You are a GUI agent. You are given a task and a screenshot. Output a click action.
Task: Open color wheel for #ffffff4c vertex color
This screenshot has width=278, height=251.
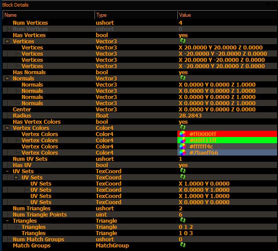pyautogui.click(x=183, y=146)
